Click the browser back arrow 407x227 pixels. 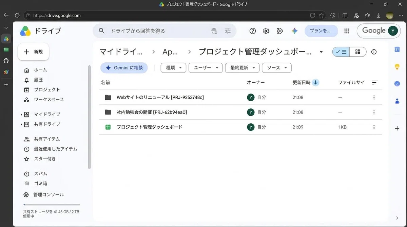[x=6, y=15]
